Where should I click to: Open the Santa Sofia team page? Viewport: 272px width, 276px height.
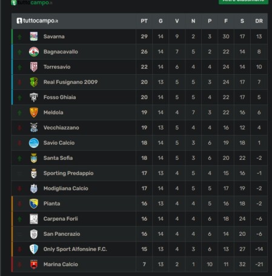click(x=58, y=158)
